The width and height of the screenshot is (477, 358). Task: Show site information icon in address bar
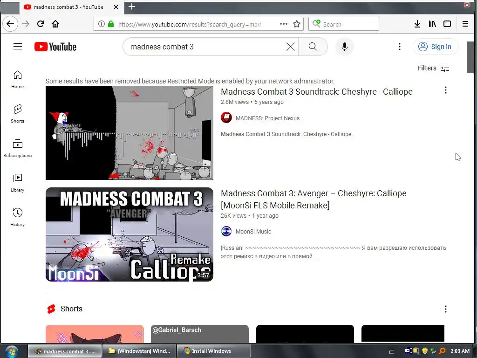coord(101,24)
